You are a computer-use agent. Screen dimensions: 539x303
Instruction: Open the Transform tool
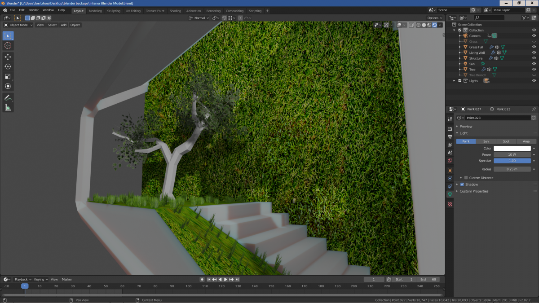(x=8, y=86)
